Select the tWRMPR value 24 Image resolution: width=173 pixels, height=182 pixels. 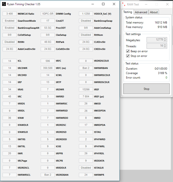(86, 175)
